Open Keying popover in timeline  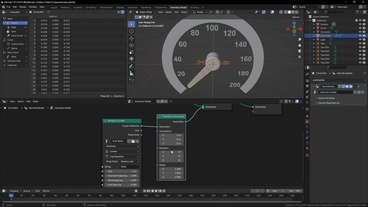[28, 191]
